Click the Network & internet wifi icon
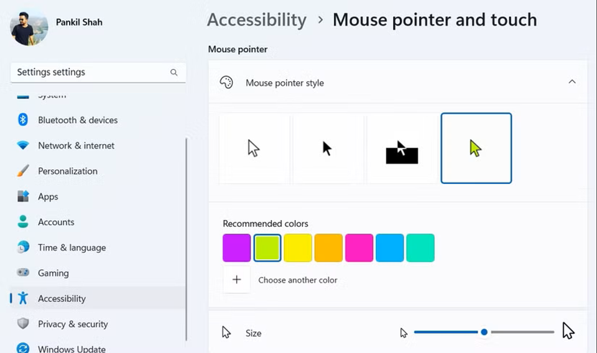Image resolution: width=597 pixels, height=353 pixels. pos(23,145)
